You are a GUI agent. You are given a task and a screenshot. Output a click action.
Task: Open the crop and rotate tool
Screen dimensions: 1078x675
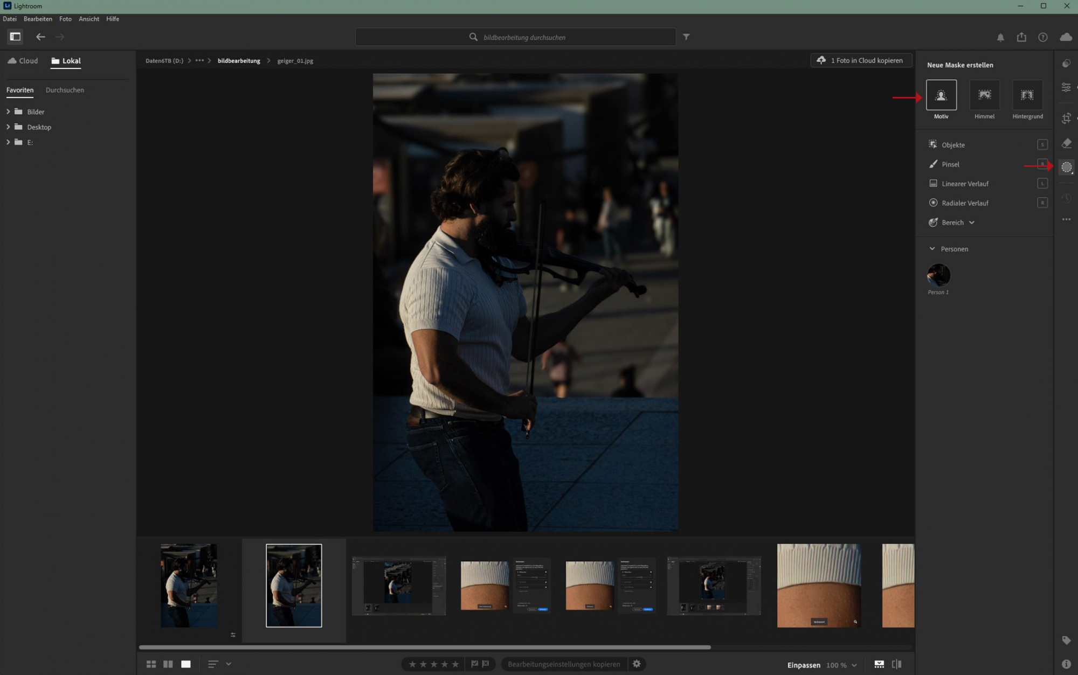pos(1066,118)
